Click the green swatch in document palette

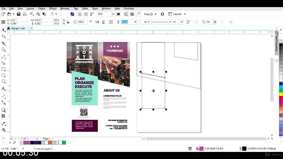click(64, 143)
